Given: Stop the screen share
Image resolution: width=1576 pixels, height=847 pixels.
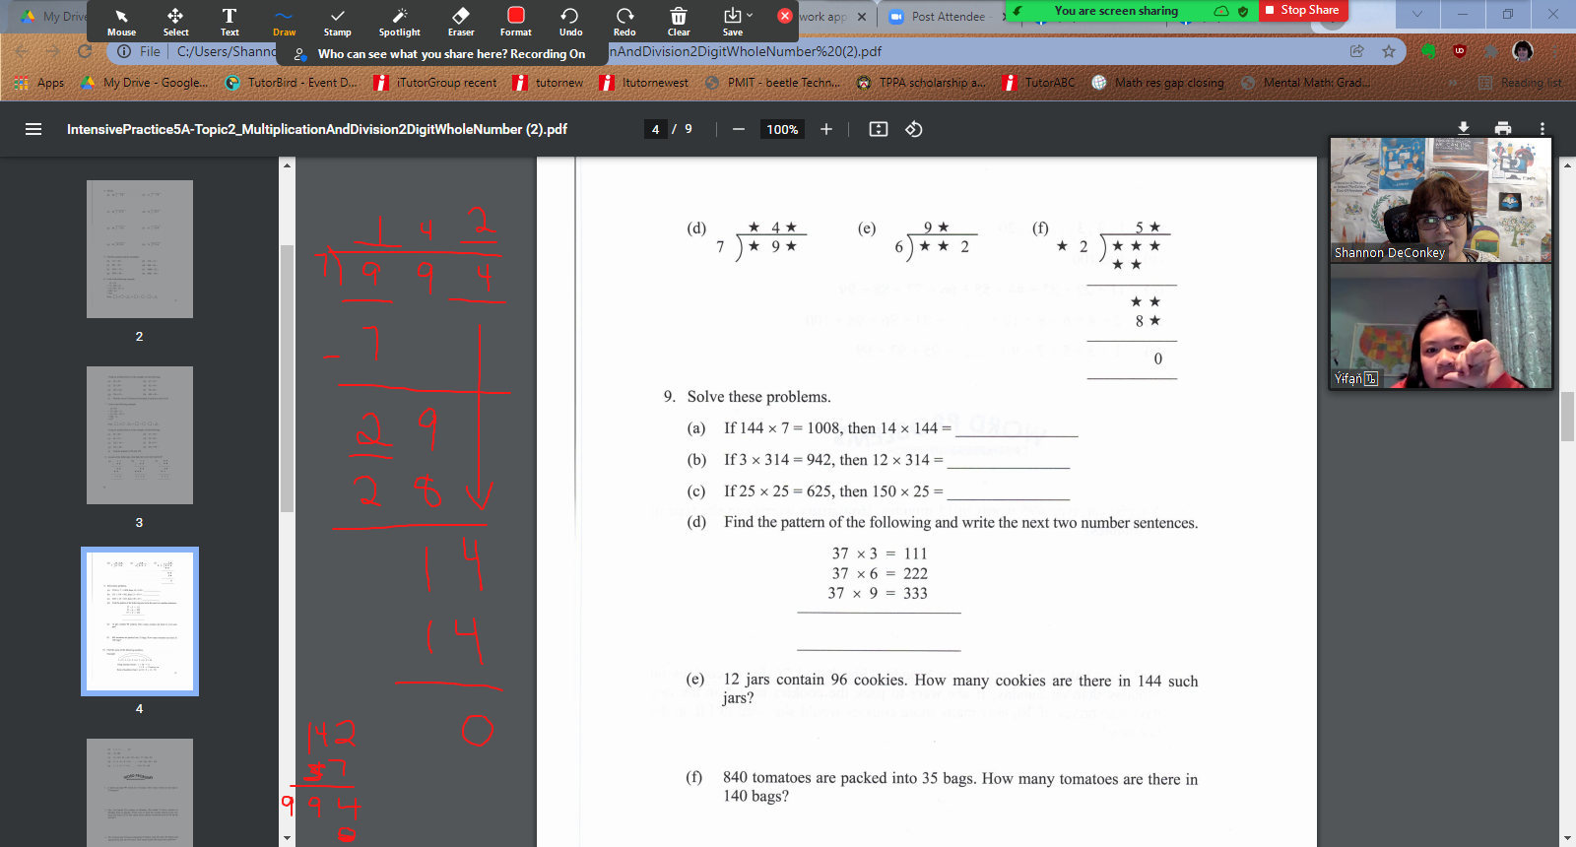Looking at the screenshot, I should (x=1303, y=10).
